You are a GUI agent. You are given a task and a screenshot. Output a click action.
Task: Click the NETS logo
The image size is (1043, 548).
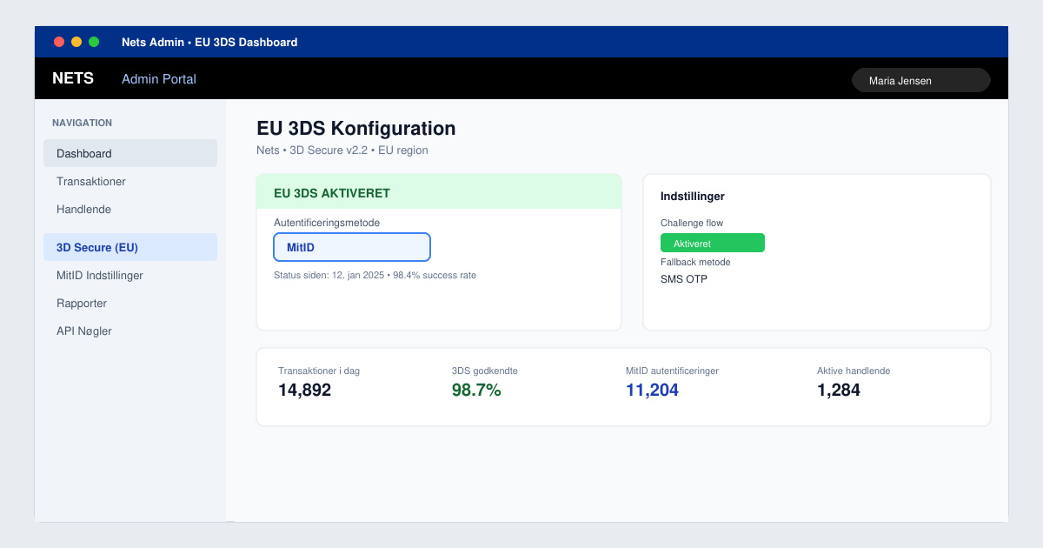pos(73,78)
